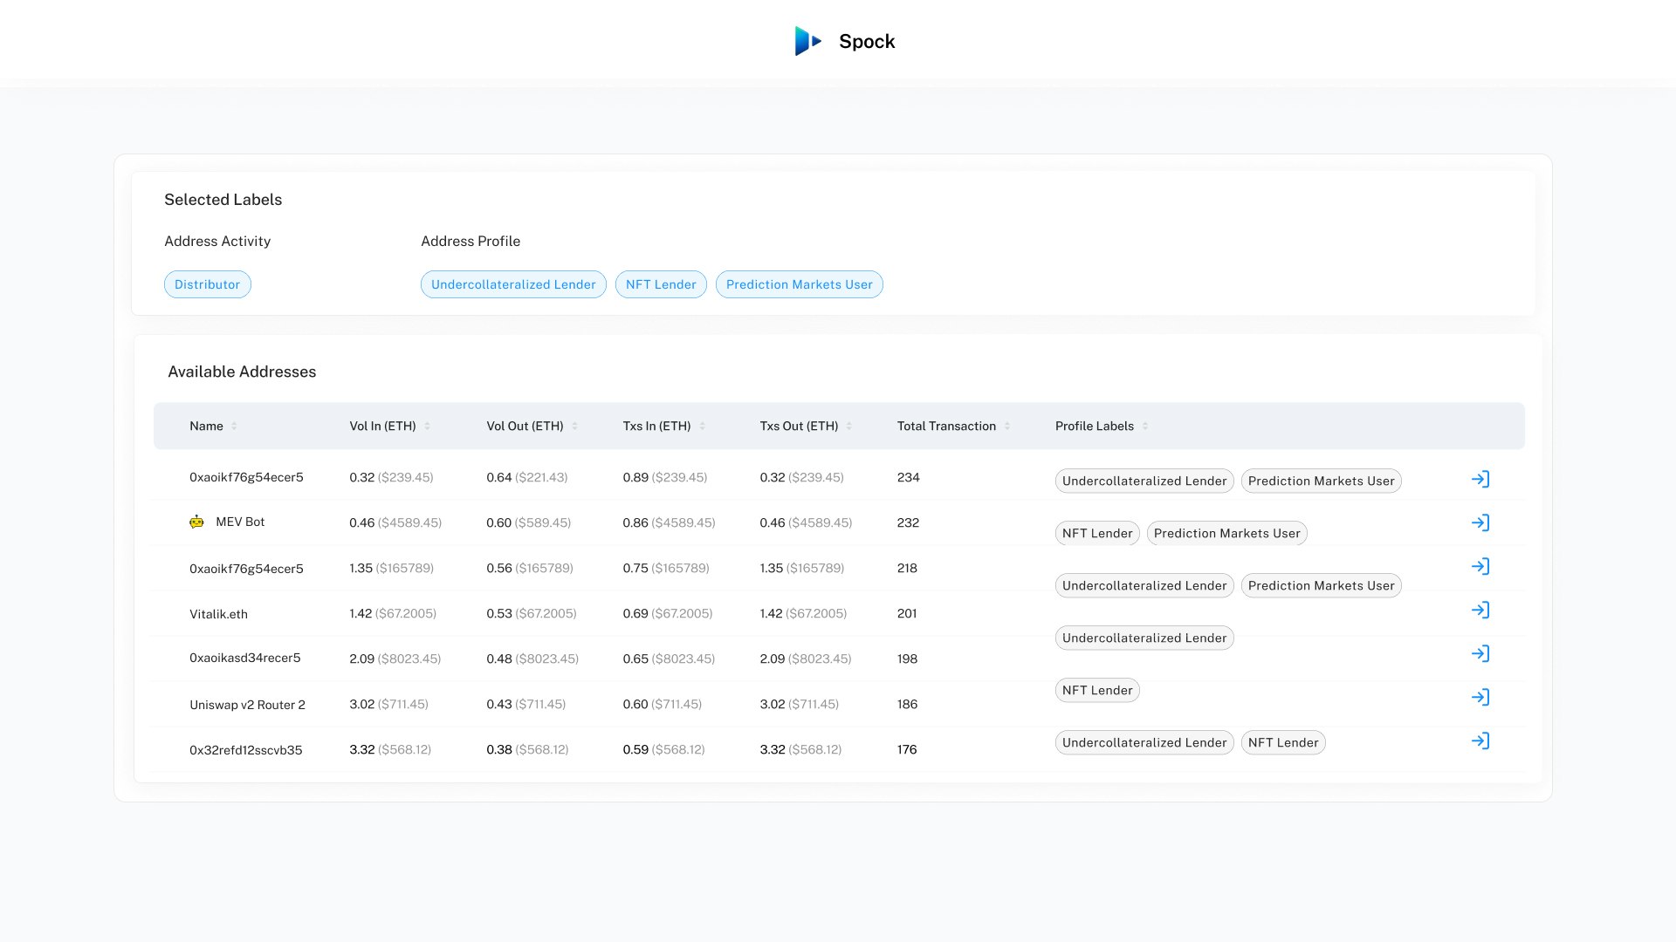Click Prediction Markets User tag in first row
The image size is (1676, 942).
tap(1322, 481)
